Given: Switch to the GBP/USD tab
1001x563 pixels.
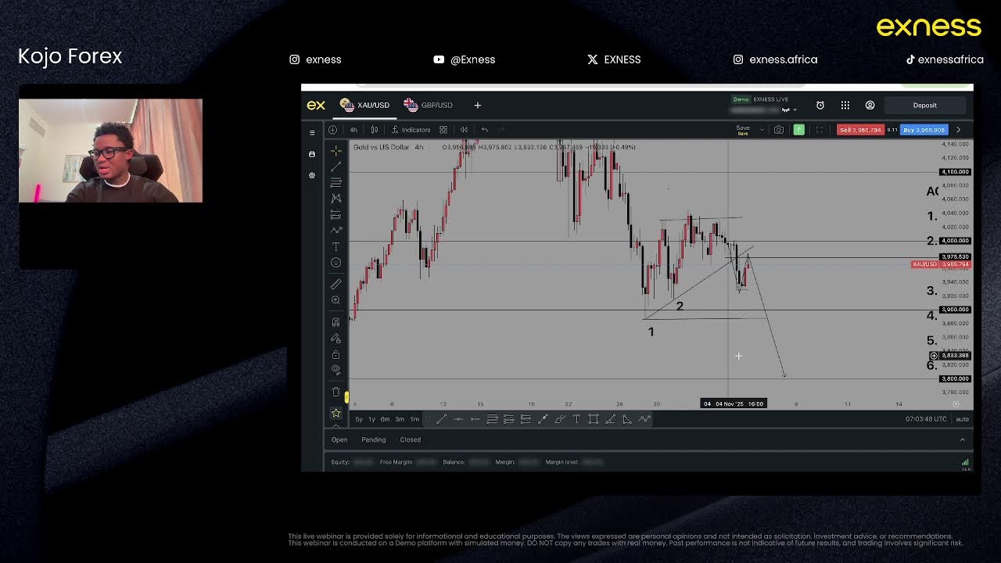Looking at the screenshot, I should (x=429, y=105).
